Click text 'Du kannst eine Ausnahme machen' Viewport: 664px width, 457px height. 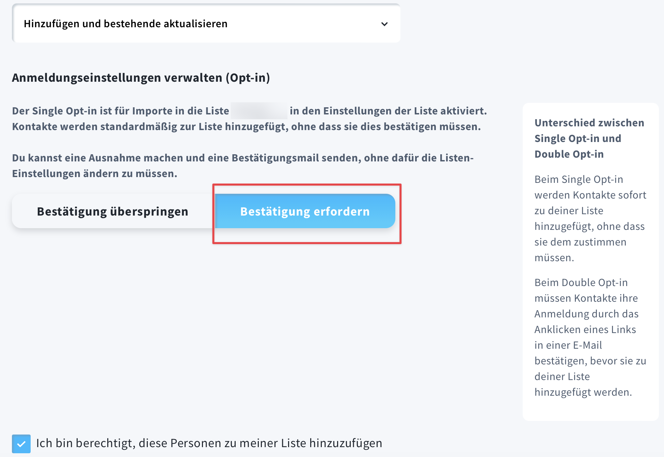243,166
